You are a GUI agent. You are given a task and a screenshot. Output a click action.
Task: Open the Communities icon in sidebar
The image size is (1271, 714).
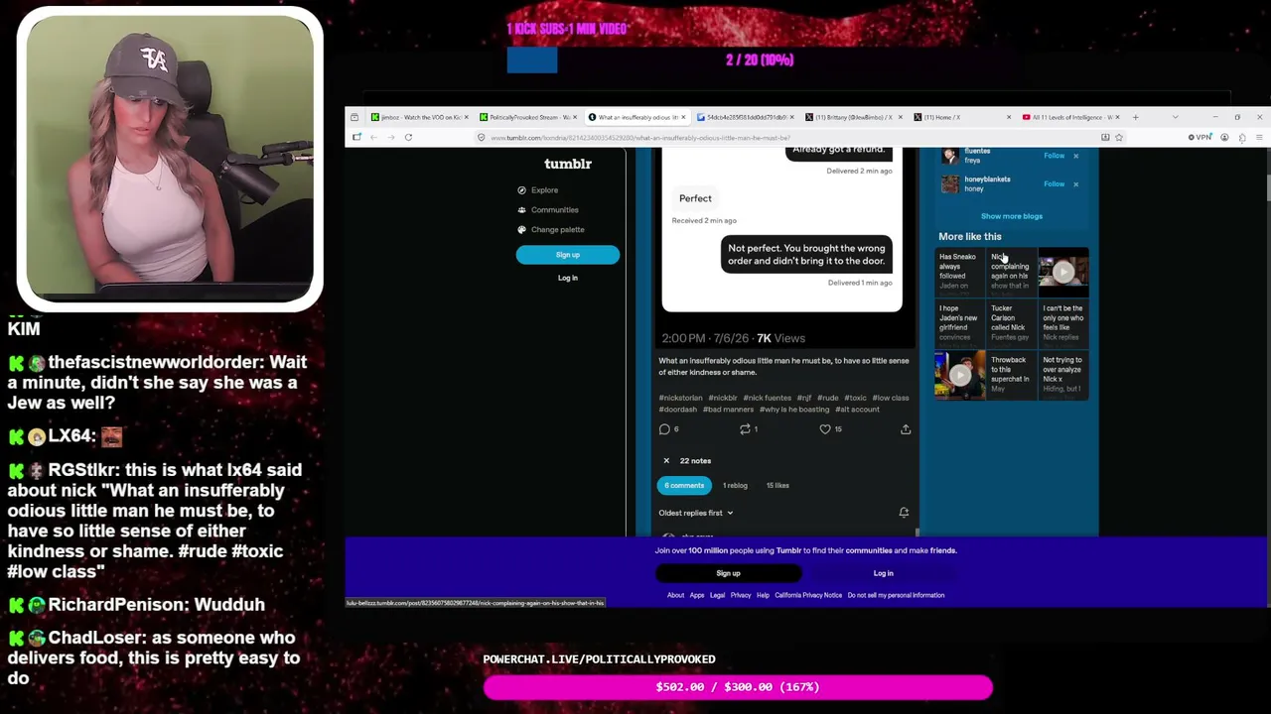[521, 210]
